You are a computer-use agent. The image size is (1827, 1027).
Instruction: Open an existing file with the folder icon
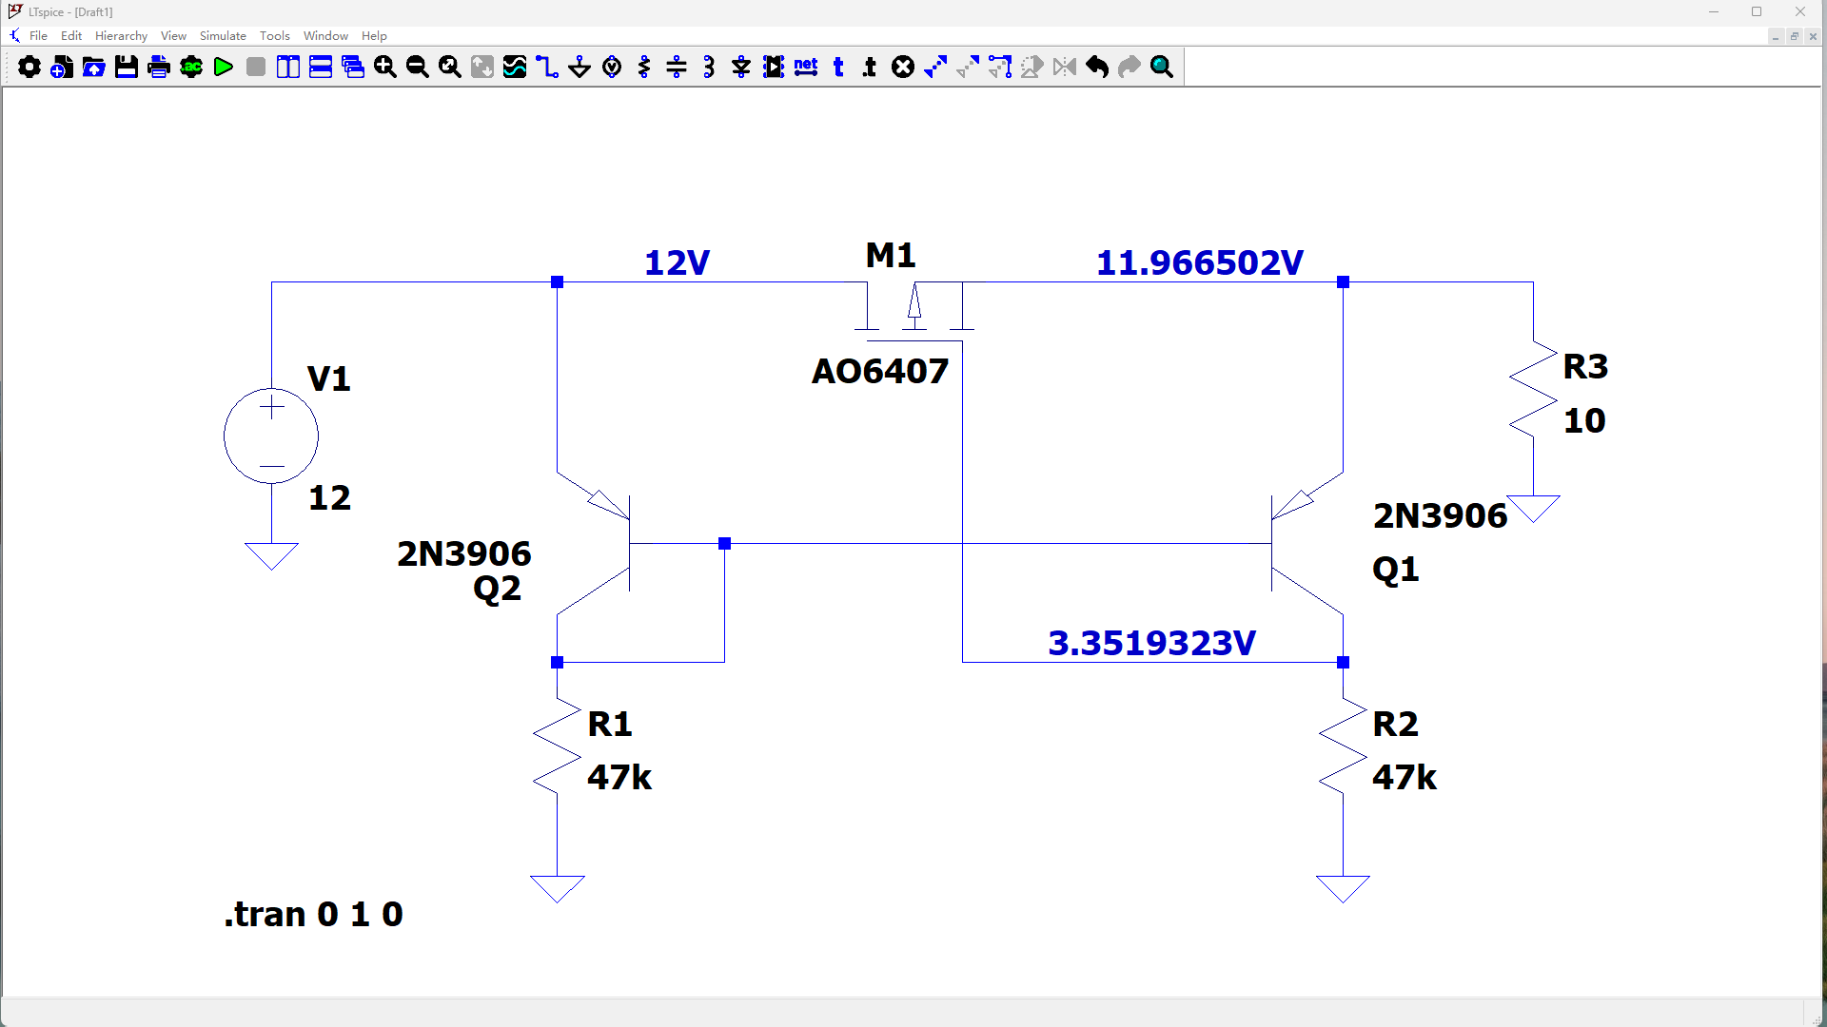[94, 67]
